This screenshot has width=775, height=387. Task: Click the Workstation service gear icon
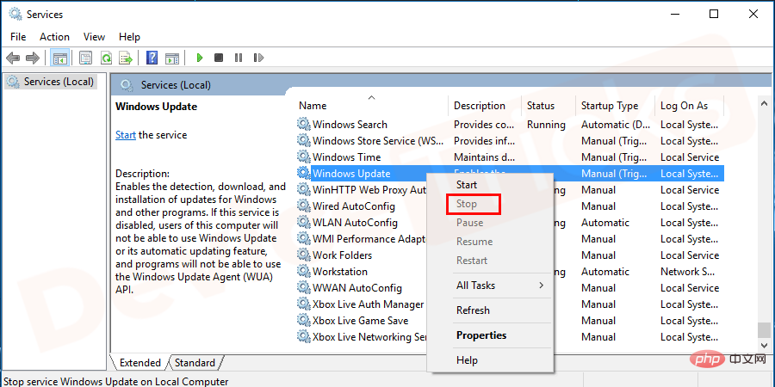[x=303, y=271]
